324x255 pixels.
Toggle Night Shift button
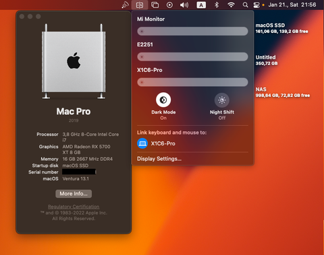222,100
